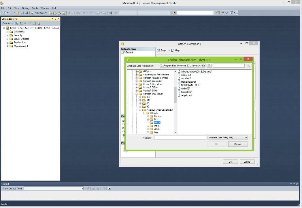
Task: Open the Window menu
Action: 45,8
